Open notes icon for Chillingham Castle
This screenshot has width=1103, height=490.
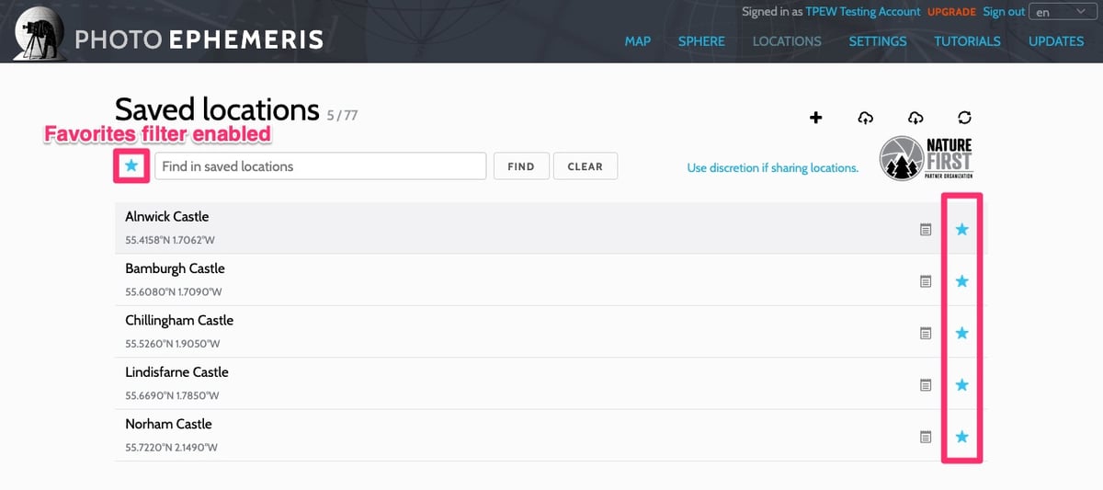pyautogui.click(x=926, y=333)
